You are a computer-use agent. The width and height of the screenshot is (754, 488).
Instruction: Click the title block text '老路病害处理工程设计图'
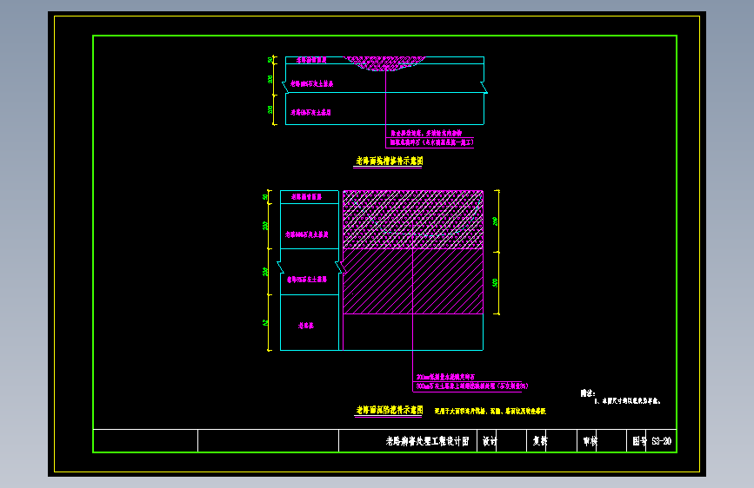(427, 441)
